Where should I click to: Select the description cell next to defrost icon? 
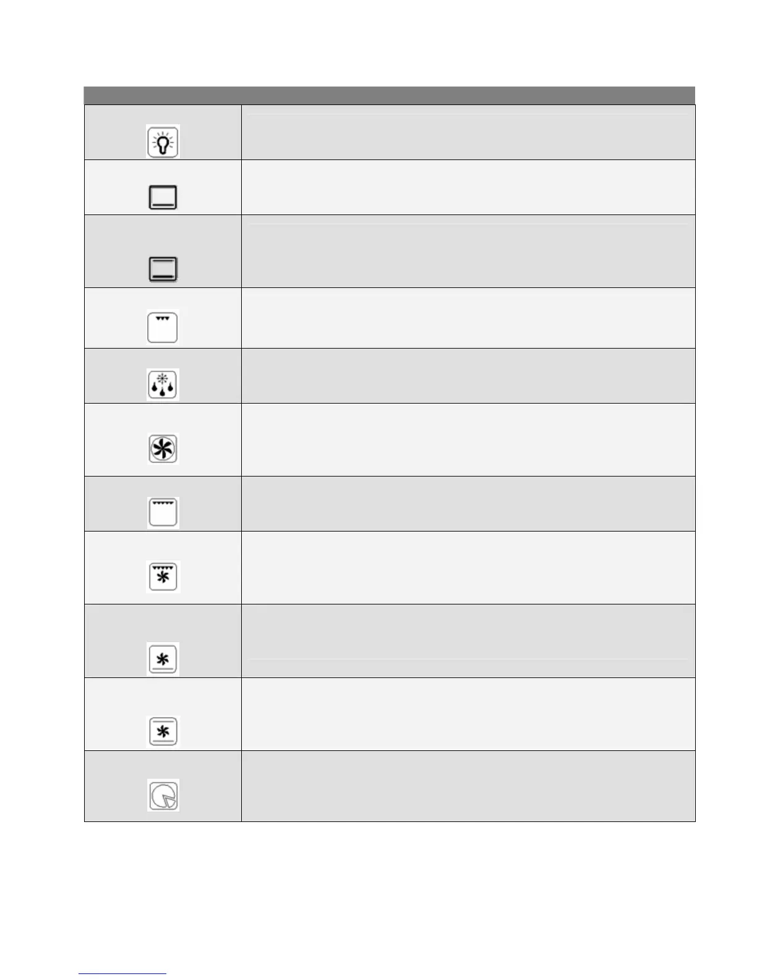[x=468, y=376]
